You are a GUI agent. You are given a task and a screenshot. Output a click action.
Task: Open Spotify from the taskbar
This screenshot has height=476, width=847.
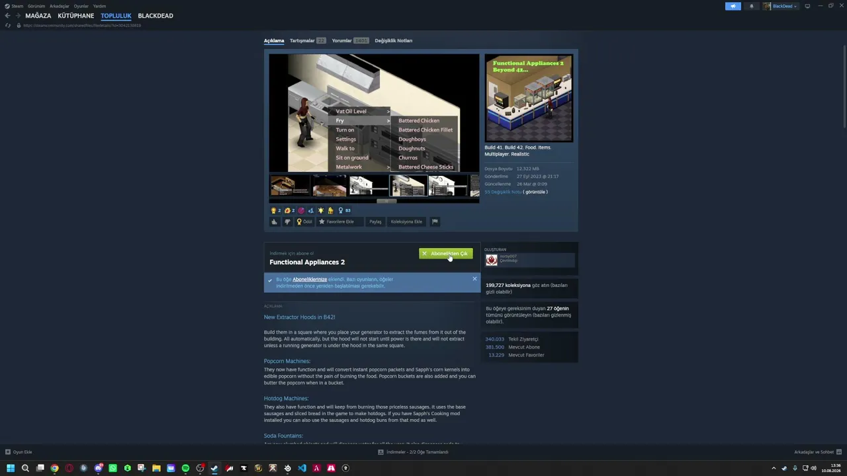pyautogui.click(x=185, y=468)
